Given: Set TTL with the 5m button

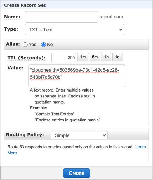Looking at the screenshot, I should (x=95, y=57).
